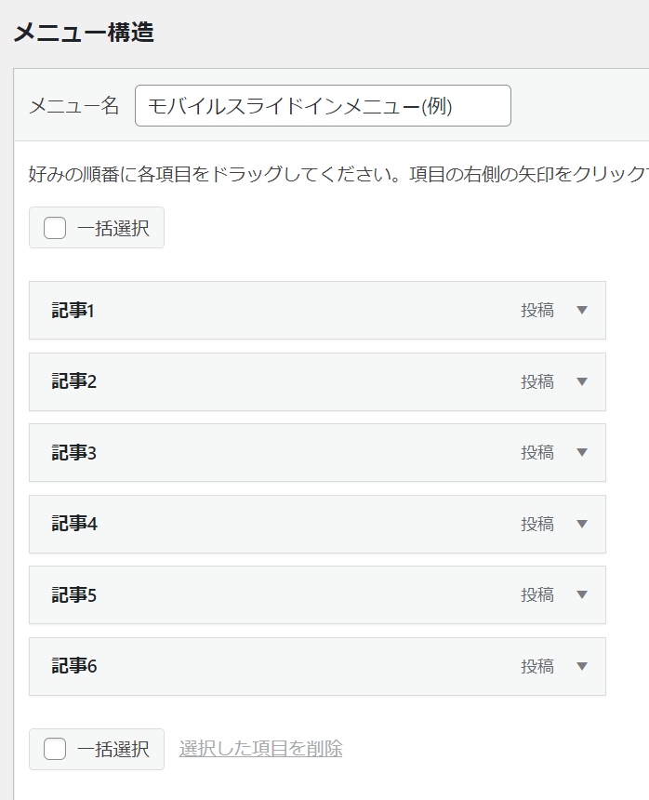Image resolution: width=649 pixels, height=800 pixels.
Task: Expand the 記事5 menu item arrow
Action: click(x=582, y=595)
